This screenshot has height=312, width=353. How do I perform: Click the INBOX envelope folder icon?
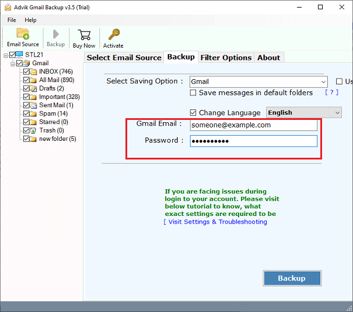33,72
